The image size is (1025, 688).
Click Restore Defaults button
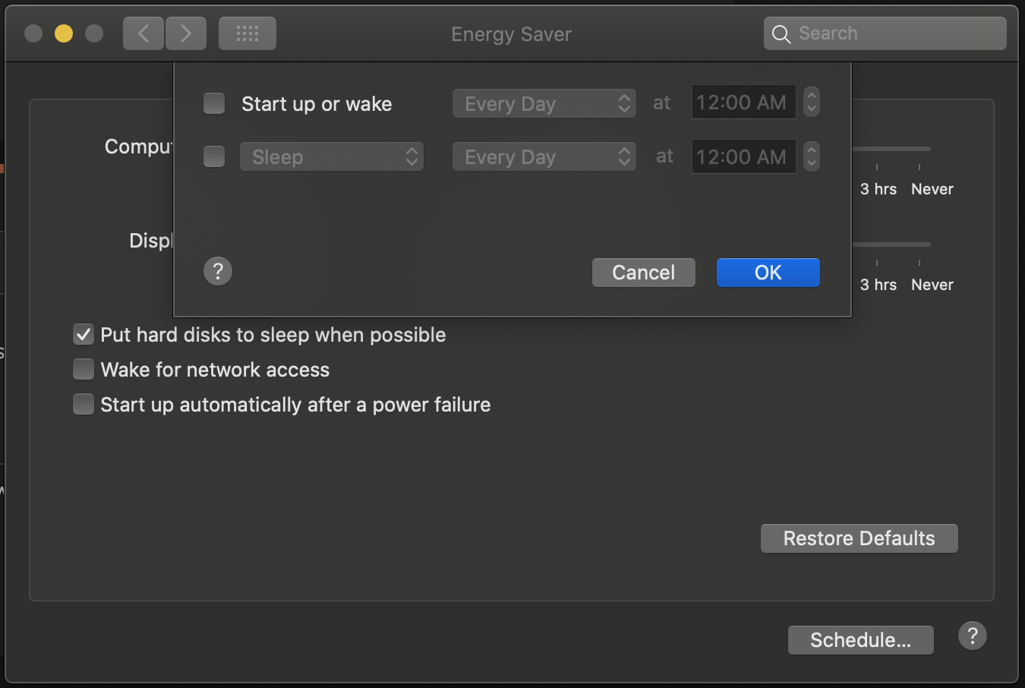(x=859, y=538)
